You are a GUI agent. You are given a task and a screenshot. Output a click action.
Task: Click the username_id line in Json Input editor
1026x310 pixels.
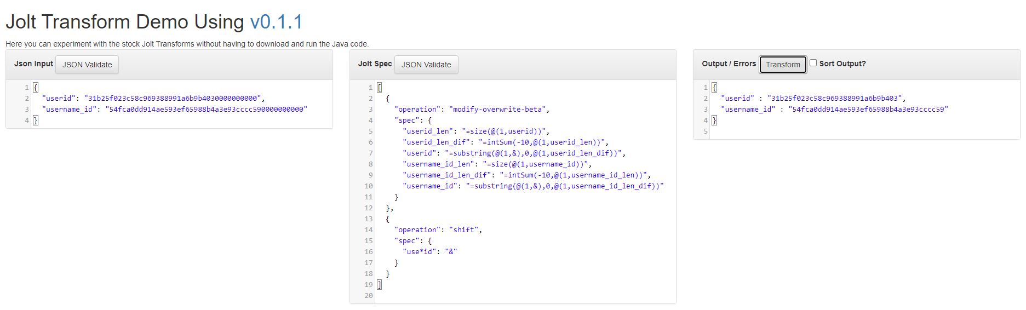(175, 110)
